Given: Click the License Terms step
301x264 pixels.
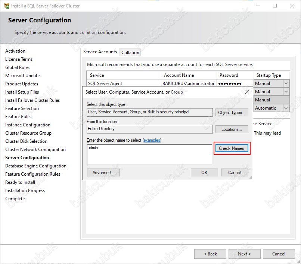Looking at the screenshot, I should pyautogui.click(x=19, y=59).
